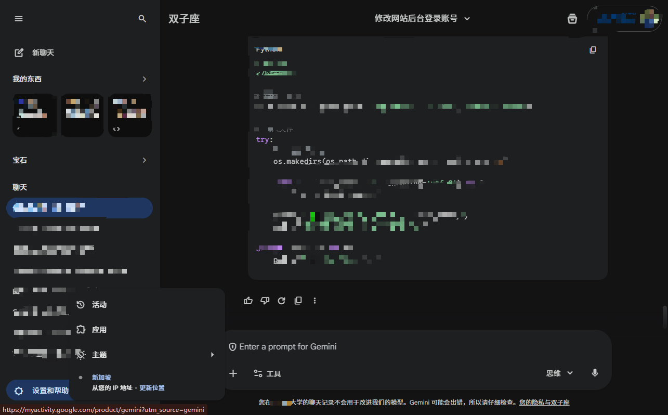The image size is (668, 415).
Task: Choose 活动 from the settings menu
Action: coord(147,305)
